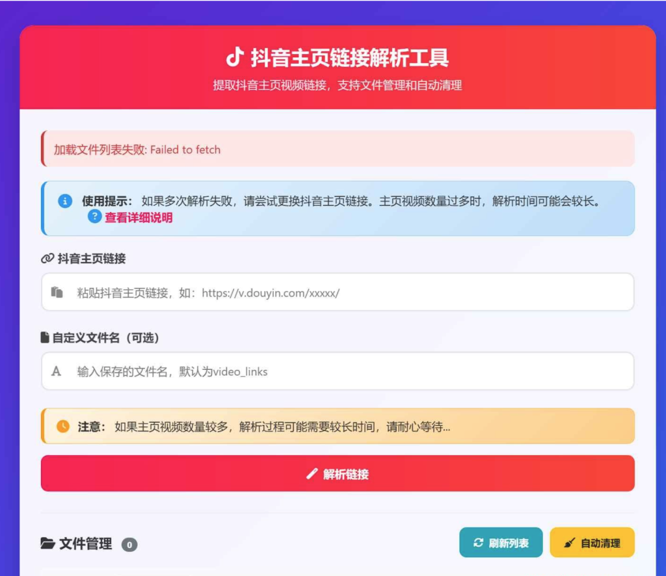The image size is (666, 576).
Task: Click the open folder icon beside 文件管理
Action: [47, 543]
